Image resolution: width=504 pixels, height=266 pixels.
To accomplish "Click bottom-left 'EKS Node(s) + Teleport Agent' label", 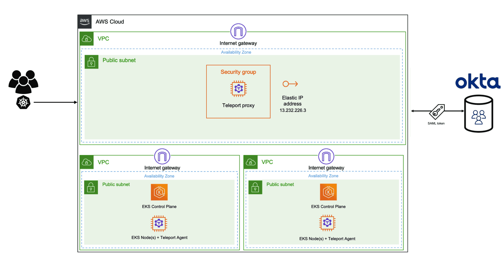I will tap(159, 238).
